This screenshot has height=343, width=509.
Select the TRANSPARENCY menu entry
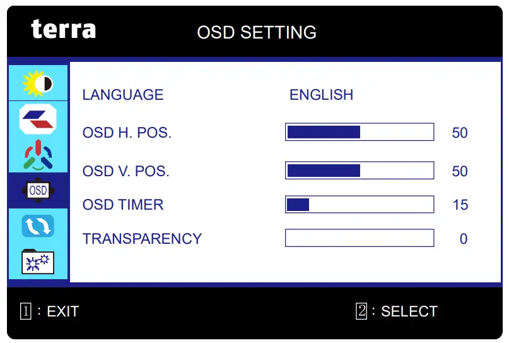[142, 239]
